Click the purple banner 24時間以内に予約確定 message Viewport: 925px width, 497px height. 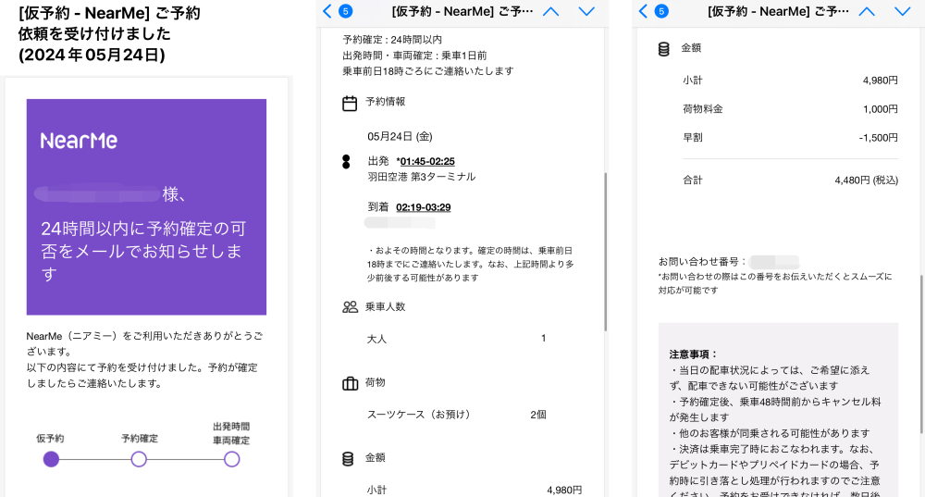(x=143, y=251)
